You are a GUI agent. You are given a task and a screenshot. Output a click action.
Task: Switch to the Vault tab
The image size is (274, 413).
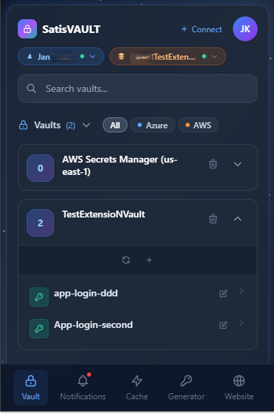[31, 388]
